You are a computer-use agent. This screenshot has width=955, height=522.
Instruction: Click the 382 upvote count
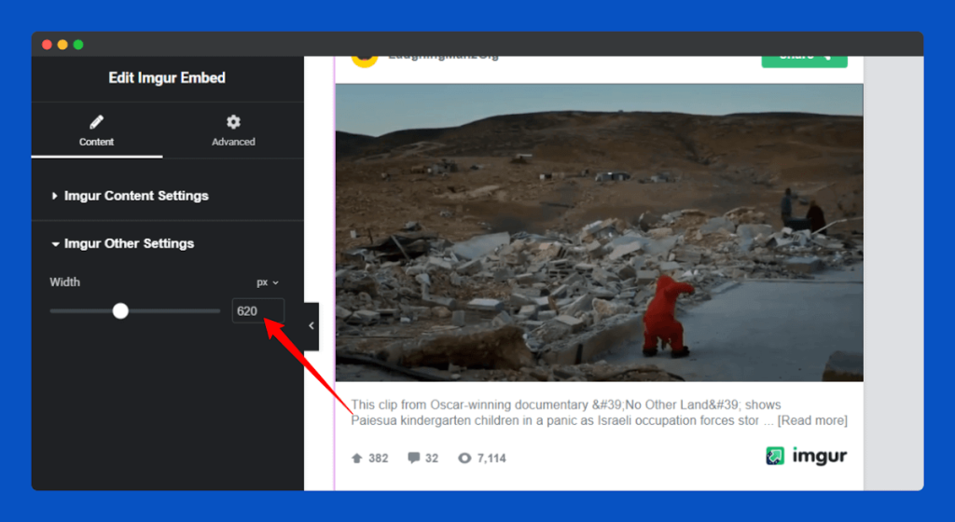(379, 458)
